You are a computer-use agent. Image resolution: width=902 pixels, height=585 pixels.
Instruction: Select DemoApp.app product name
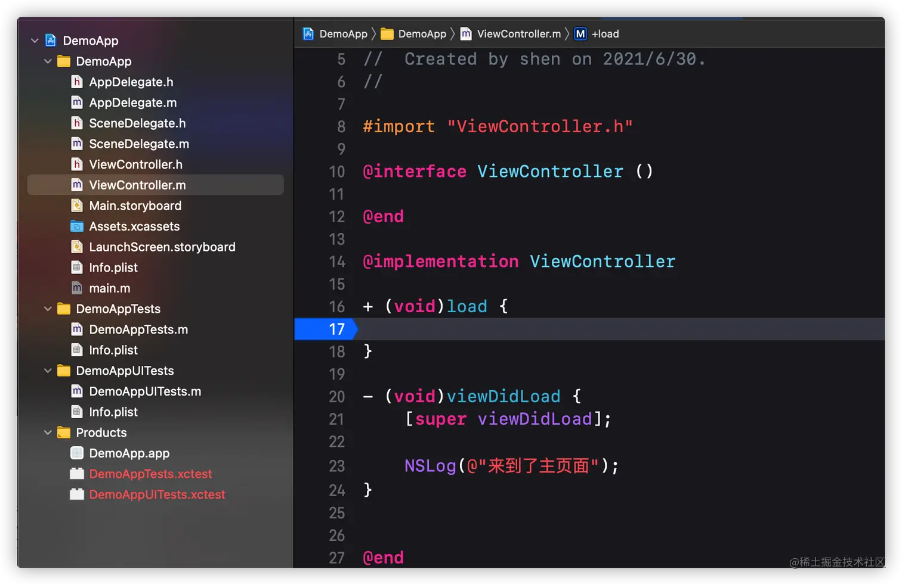[x=129, y=453]
